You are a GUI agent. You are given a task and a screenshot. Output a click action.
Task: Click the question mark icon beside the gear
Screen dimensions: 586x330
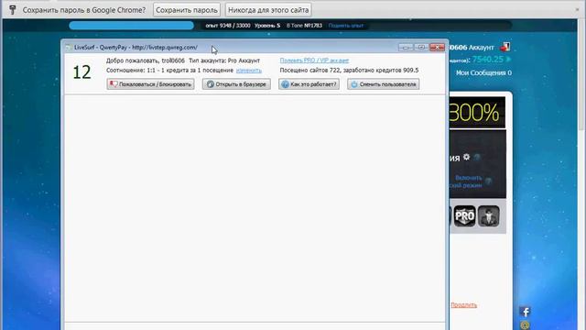(477, 157)
